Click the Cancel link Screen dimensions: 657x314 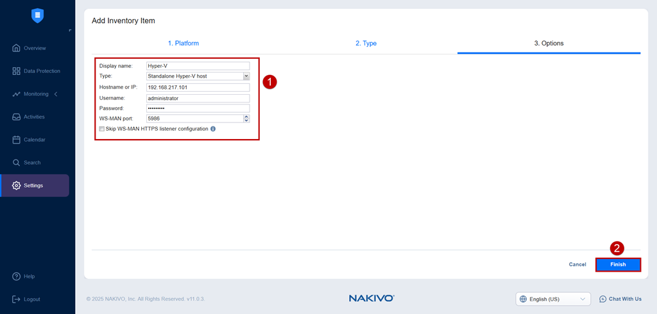coord(577,265)
